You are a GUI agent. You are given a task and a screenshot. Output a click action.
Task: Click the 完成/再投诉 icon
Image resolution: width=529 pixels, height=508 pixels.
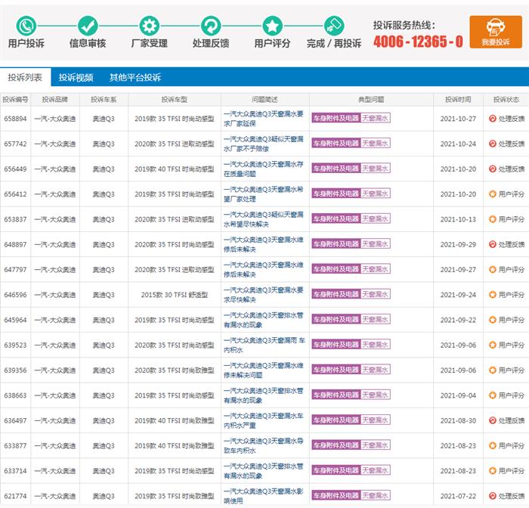pos(334,26)
